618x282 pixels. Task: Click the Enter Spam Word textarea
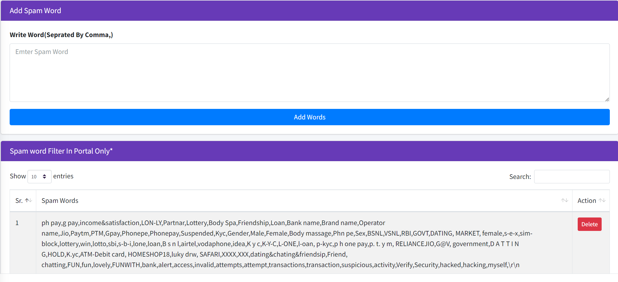click(x=310, y=73)
